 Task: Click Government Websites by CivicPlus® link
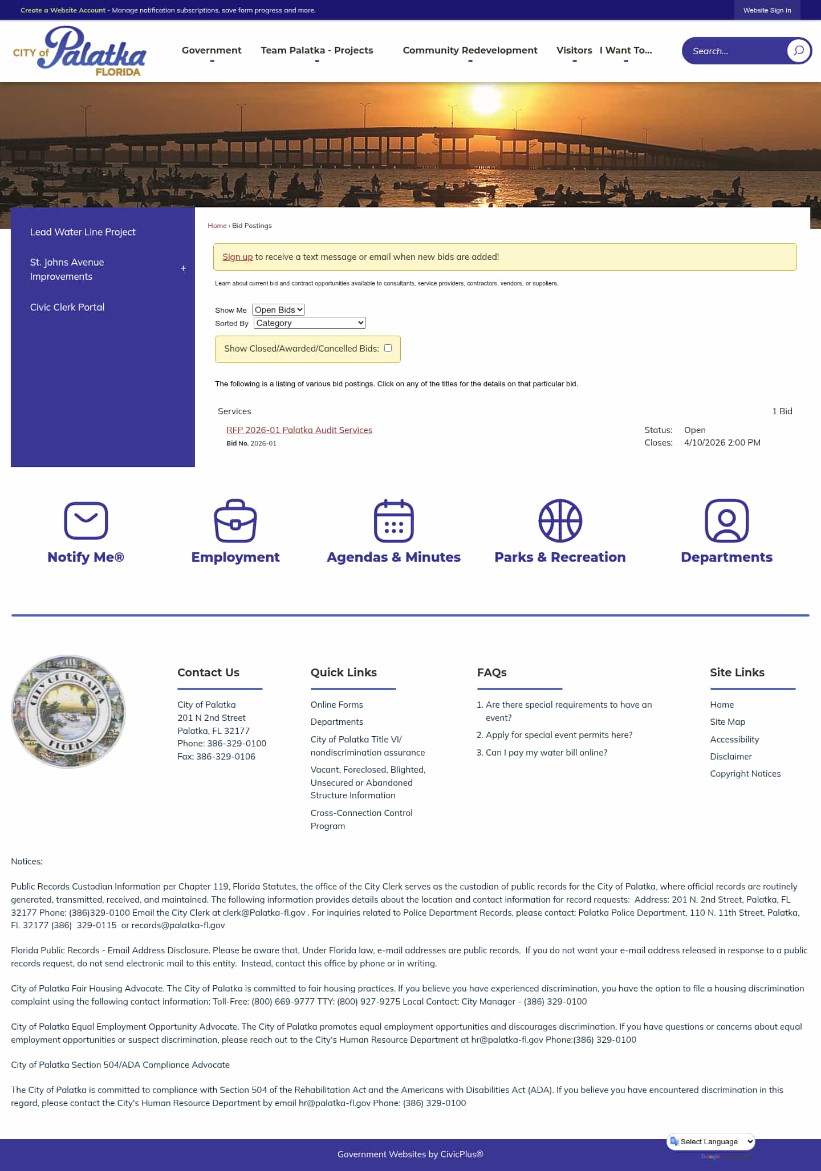(x=410, y=1154)
